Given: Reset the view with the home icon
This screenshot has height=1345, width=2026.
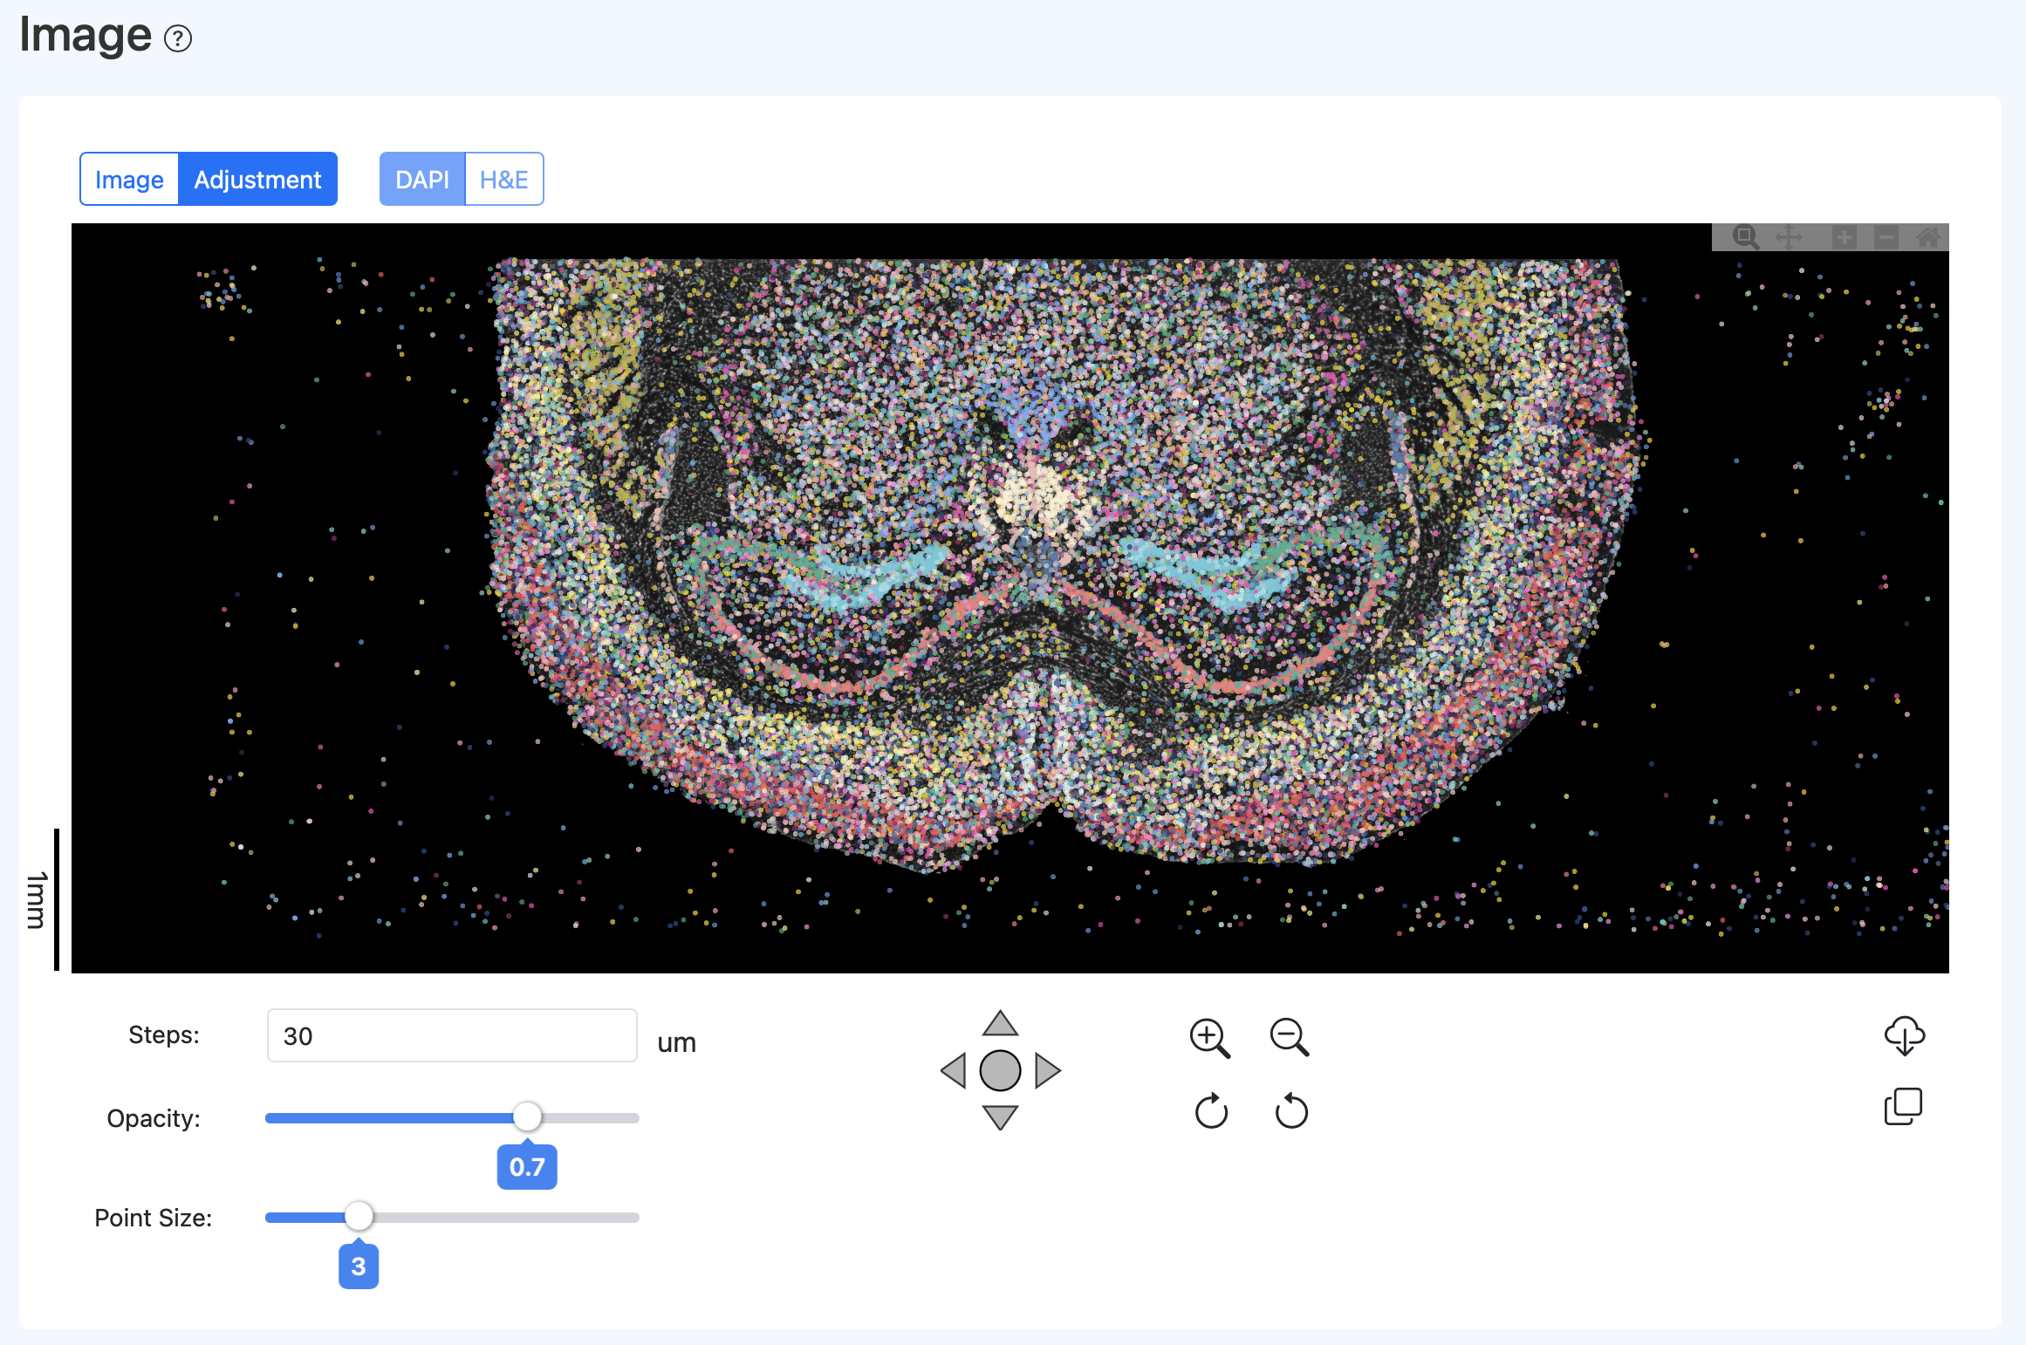Looking at the screenshot, I should coord(1928,237).
